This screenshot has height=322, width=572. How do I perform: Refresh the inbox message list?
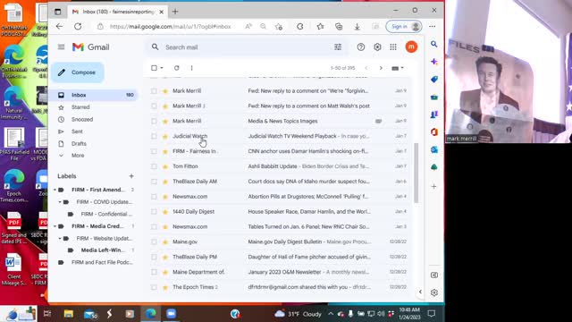click(x=177, y=68)
